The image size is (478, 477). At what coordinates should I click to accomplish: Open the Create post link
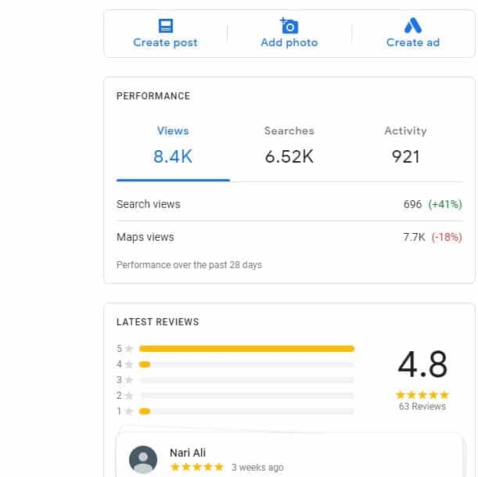tap(165, 43)
